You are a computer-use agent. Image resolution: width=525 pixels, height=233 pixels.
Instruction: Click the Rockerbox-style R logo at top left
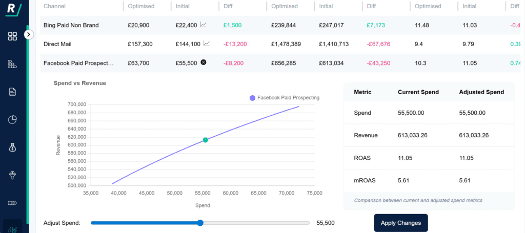pos(13,9)
